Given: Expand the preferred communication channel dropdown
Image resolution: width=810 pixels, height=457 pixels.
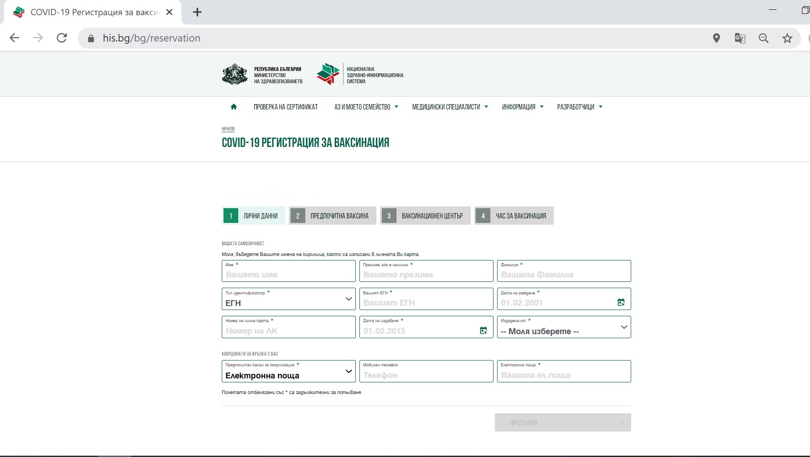Looking at the screenshot, I should (288, 371).
